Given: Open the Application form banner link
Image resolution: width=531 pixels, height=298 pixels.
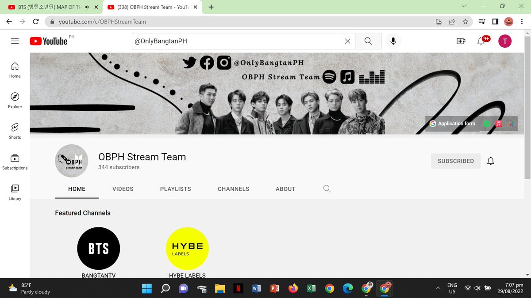Looking at the screenshot, I should [452, 124].
